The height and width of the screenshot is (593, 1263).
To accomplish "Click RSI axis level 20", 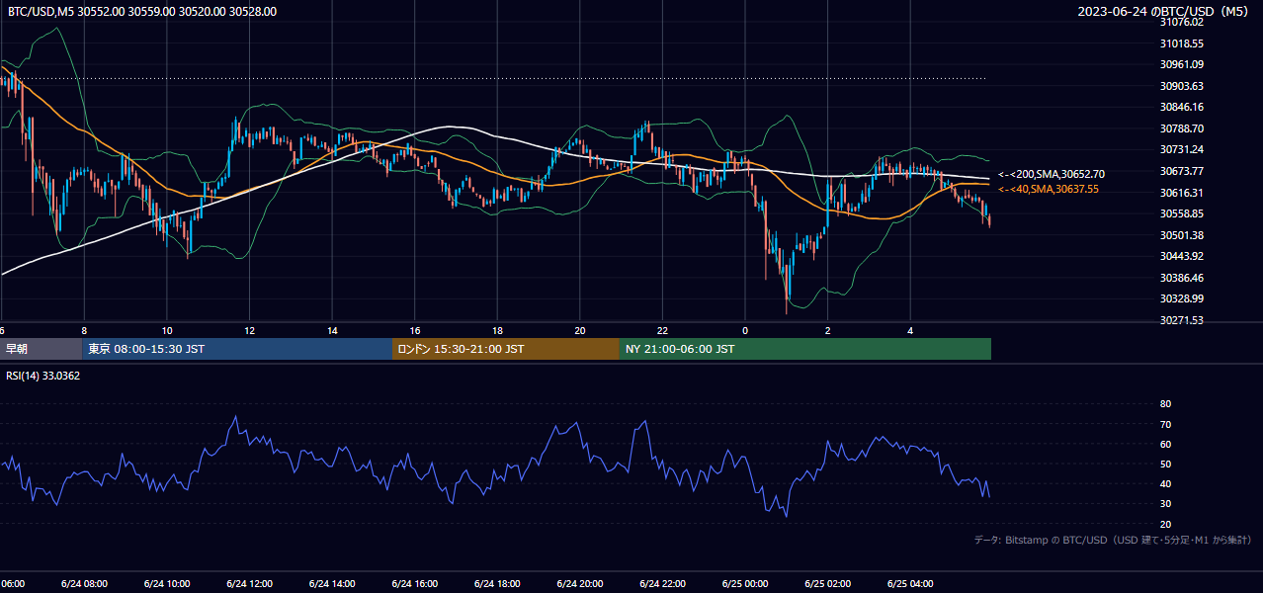I will [x=1165, y=524].
